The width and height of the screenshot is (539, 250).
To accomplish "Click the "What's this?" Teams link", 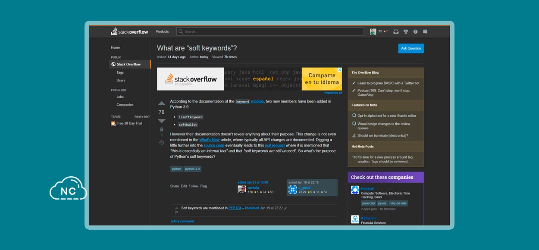I will point(141,117).
